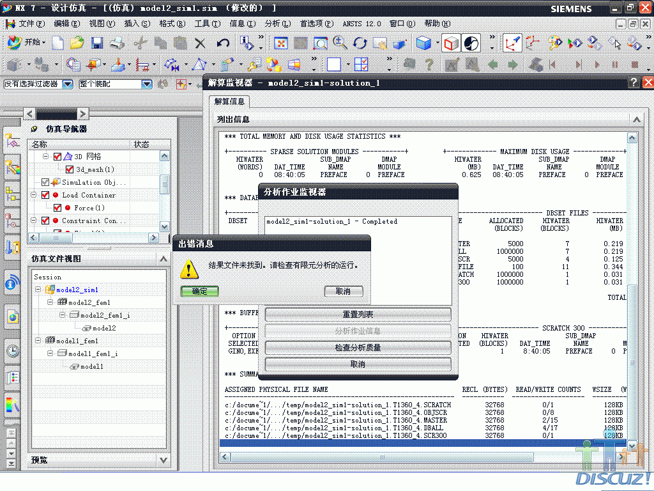Collapse the model2_sim1 tree node
This screenshot has width=654, height=491.
click(x=38, y=290)
